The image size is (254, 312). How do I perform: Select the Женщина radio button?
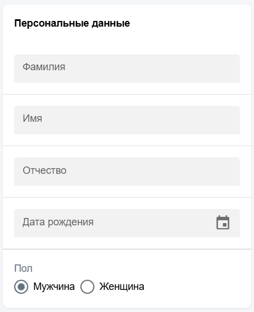87,287
